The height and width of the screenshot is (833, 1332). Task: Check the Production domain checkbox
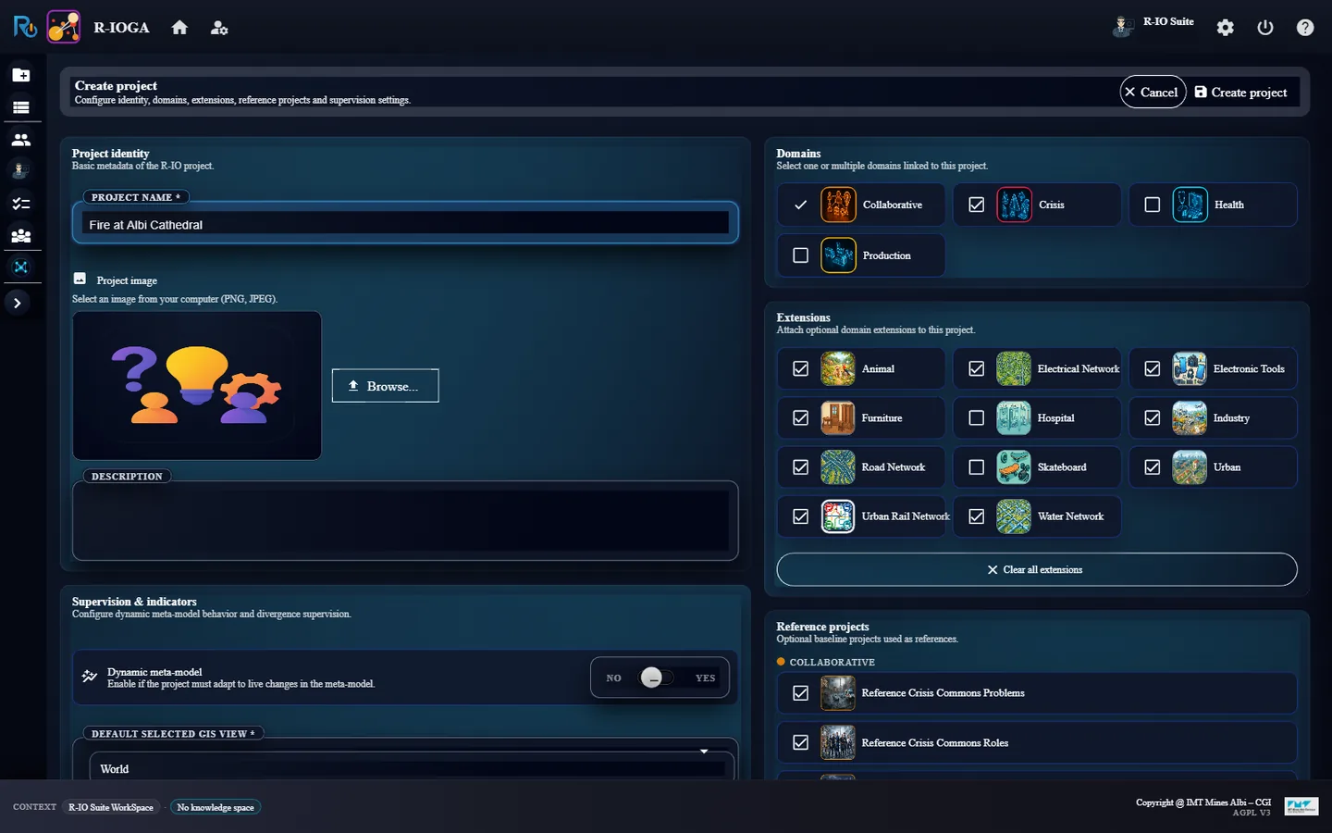(801, 255)
